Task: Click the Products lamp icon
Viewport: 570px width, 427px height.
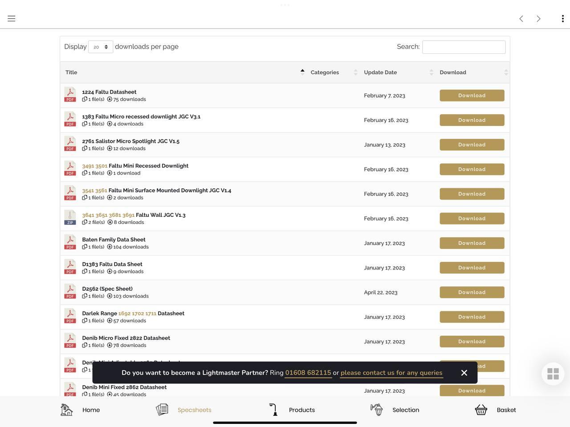Action: click(x=273, y=410)
